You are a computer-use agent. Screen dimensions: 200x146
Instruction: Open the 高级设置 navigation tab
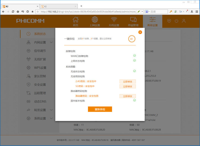[153, 22]
